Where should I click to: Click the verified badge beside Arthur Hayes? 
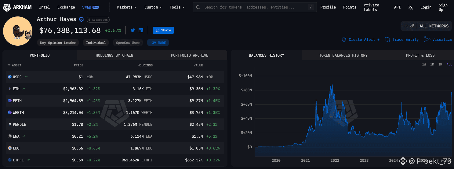[82, 19]
